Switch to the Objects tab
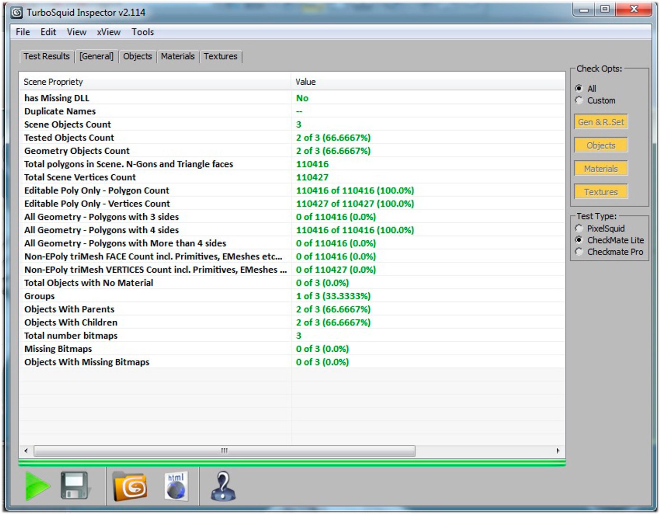 click(138, 56)
